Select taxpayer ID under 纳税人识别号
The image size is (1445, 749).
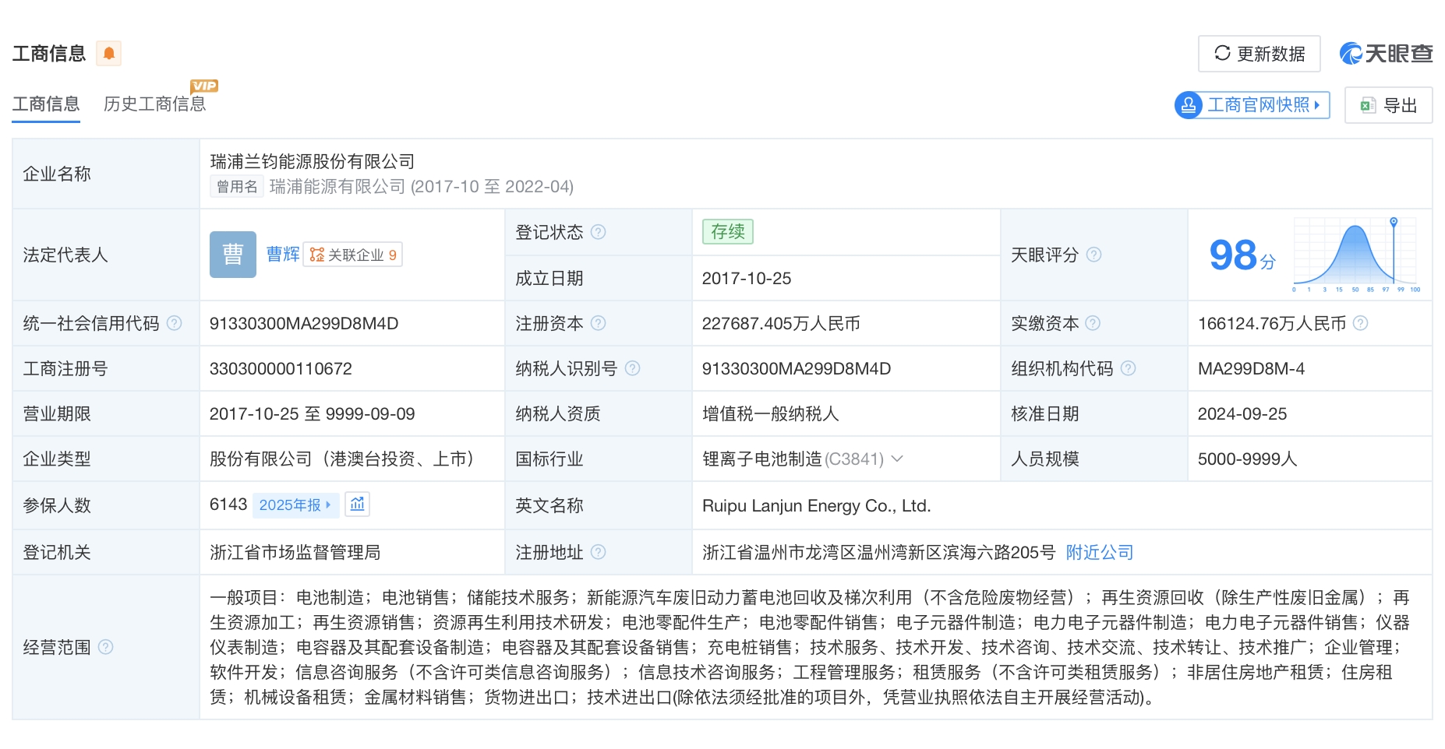click(797, 368)
